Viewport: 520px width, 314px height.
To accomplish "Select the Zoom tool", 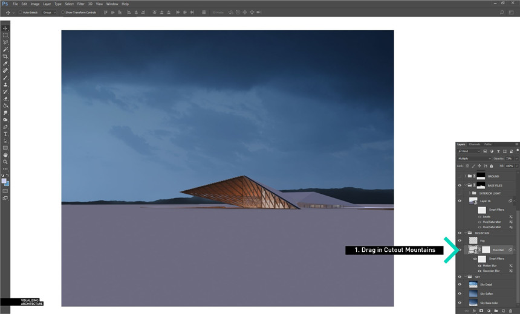I will pos(5,162).
